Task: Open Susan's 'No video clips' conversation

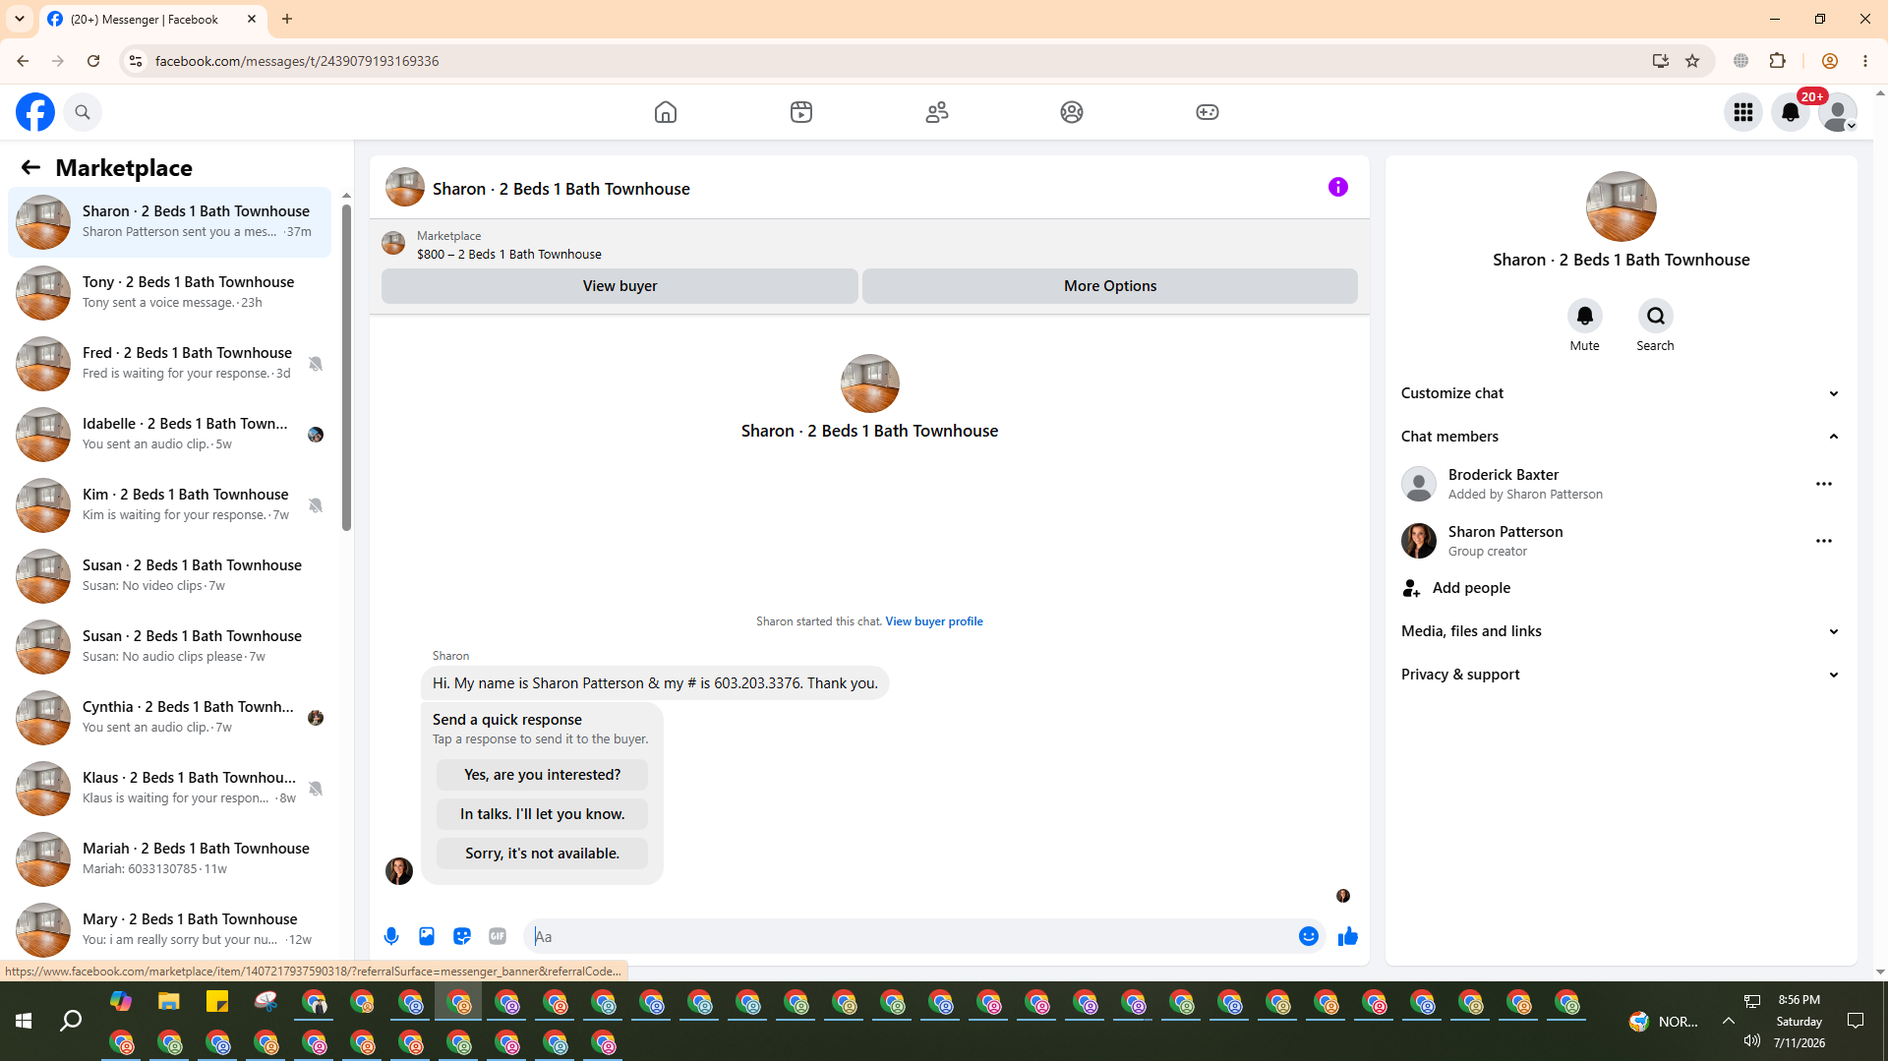Action: [169, 575]
